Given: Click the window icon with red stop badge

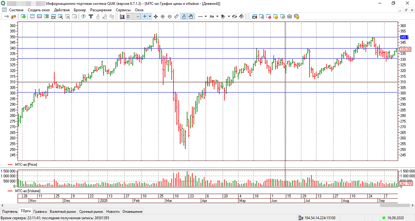Looking at the screenshot, I should 269,16.
